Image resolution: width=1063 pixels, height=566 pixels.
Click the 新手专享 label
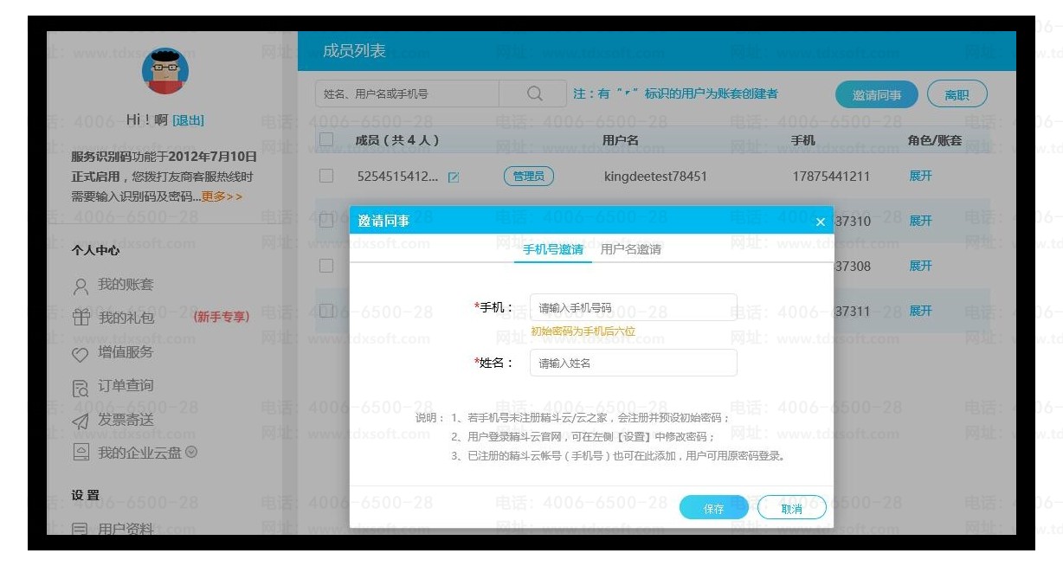point(221,317)
